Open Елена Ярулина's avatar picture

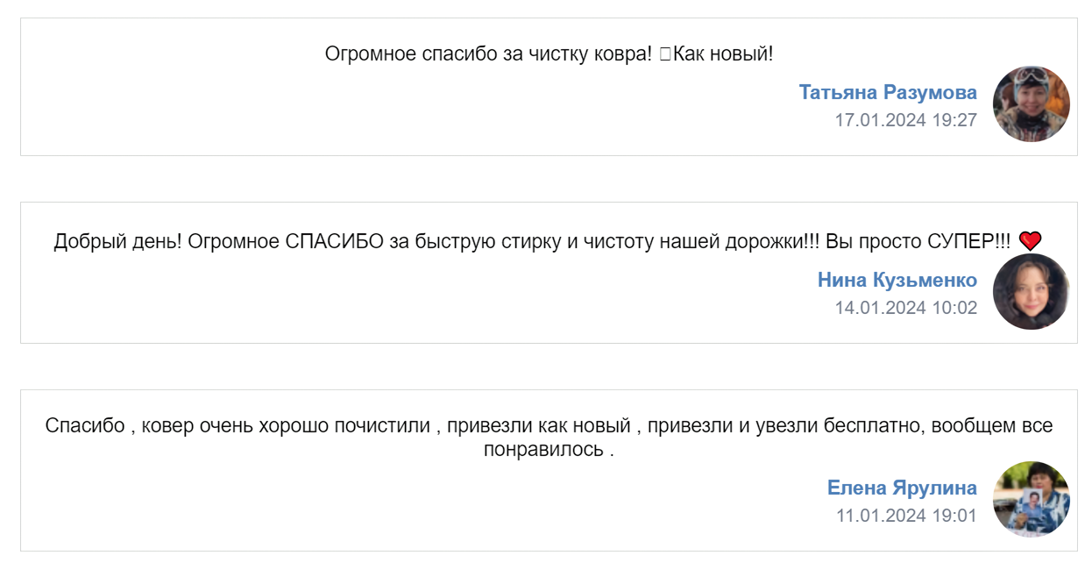coord(1031,499)
